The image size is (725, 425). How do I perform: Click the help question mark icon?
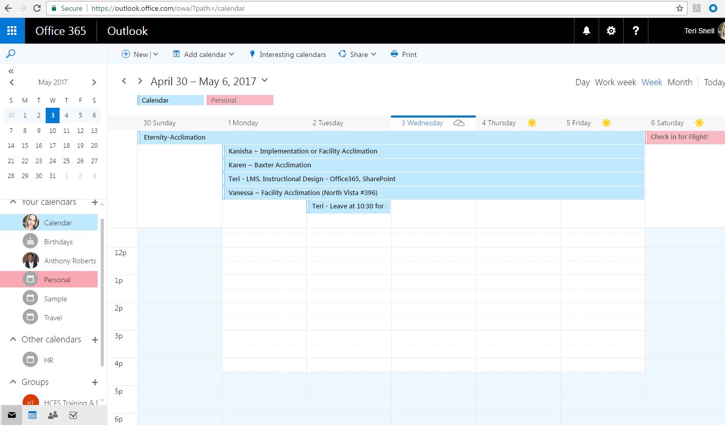tap(636, 31)
